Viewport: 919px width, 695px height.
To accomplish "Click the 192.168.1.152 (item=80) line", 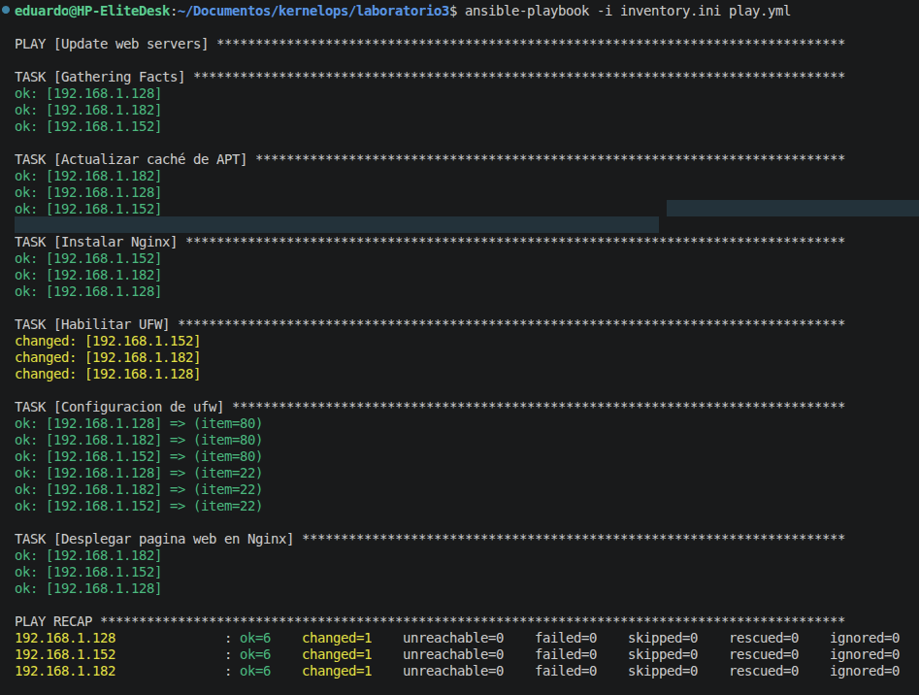I will [x=139, y=456].
